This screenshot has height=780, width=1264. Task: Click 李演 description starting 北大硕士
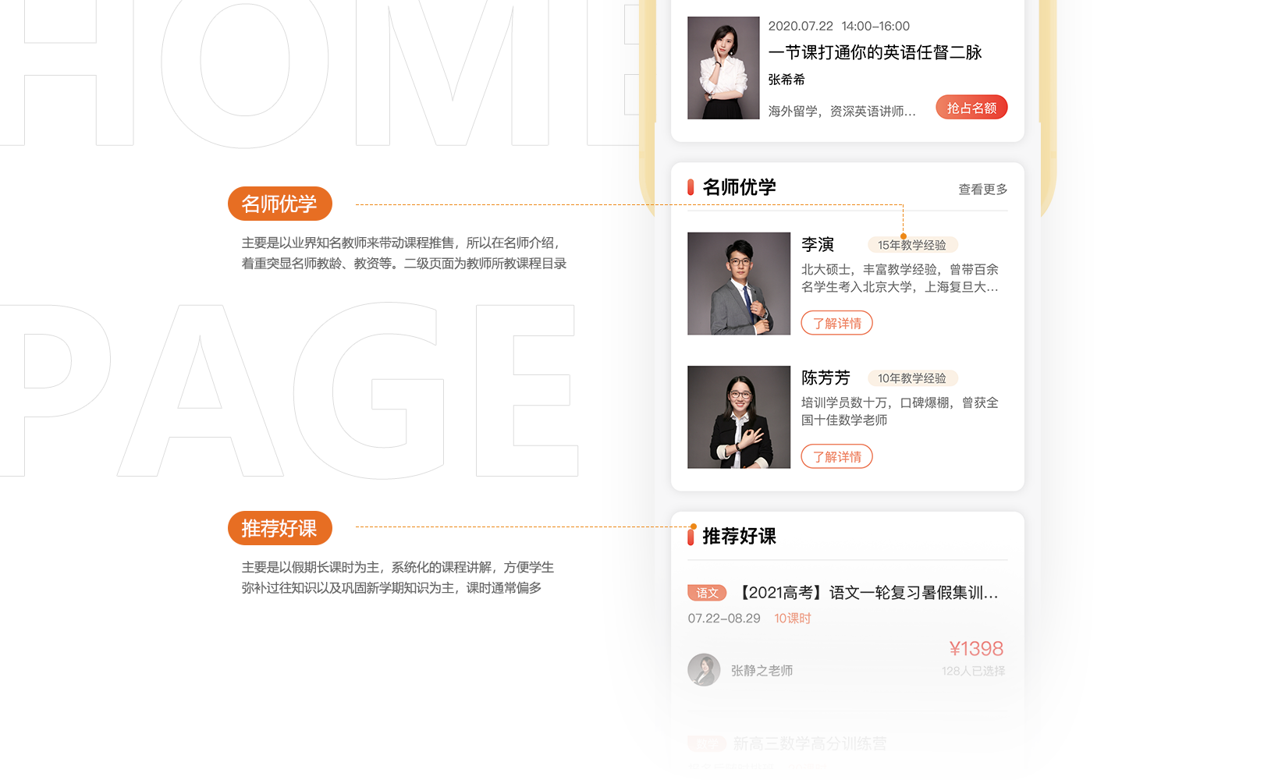[900, 278]
